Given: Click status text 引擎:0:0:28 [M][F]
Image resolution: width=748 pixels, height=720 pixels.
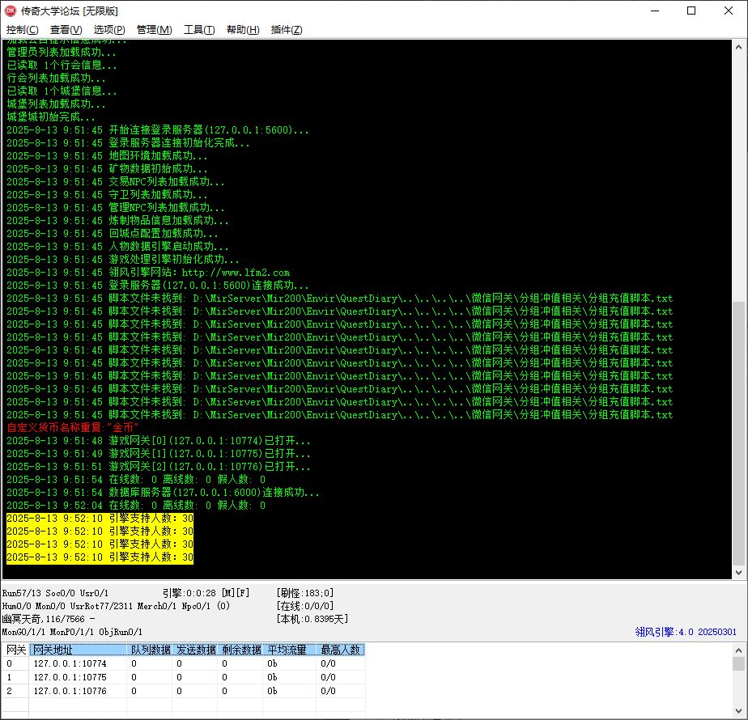Looking at the screenshot, I should coord(206,593).
